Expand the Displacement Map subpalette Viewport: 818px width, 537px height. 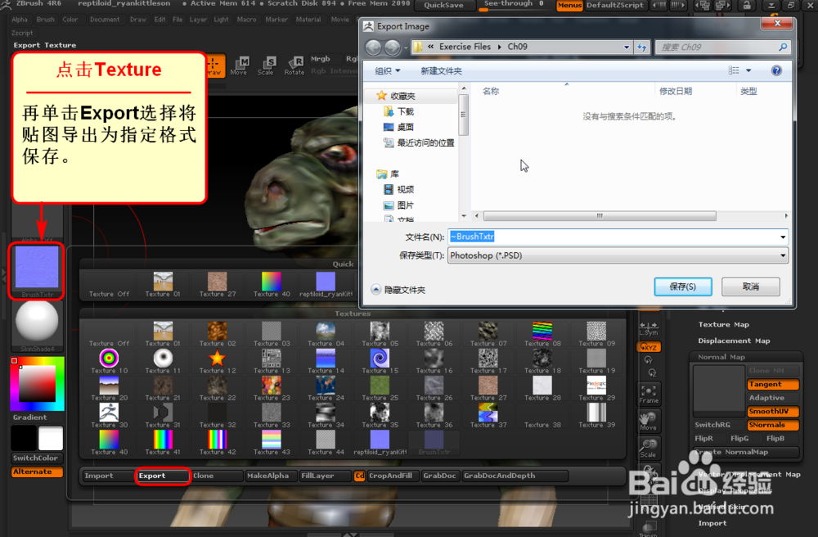(x=734, y=341)
